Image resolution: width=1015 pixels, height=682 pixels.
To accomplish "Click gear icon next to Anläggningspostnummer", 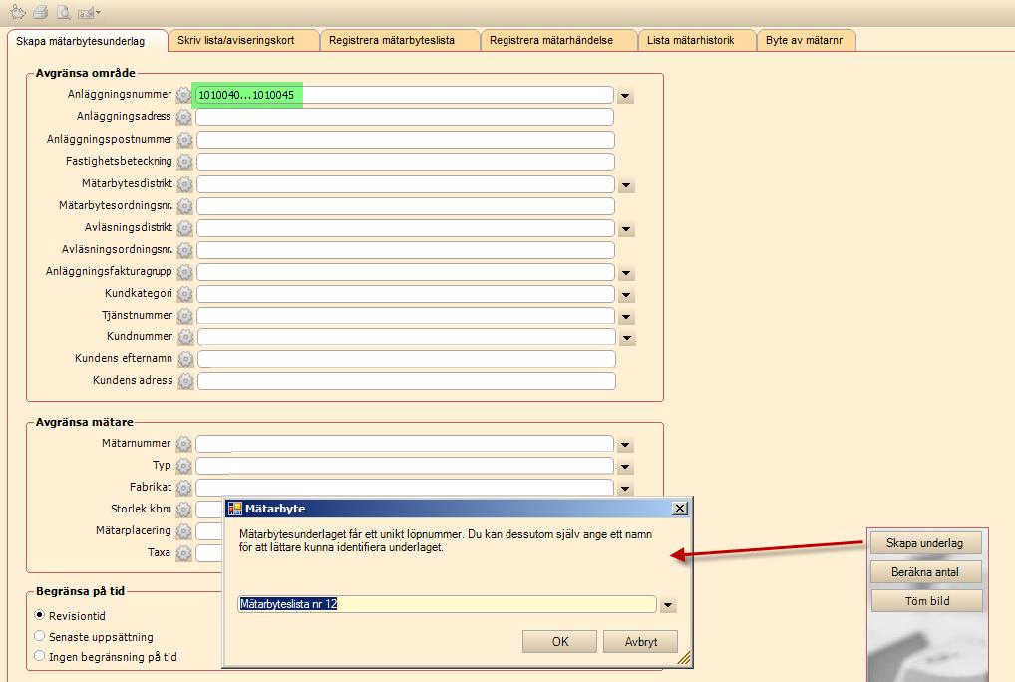I will (185, 140).
